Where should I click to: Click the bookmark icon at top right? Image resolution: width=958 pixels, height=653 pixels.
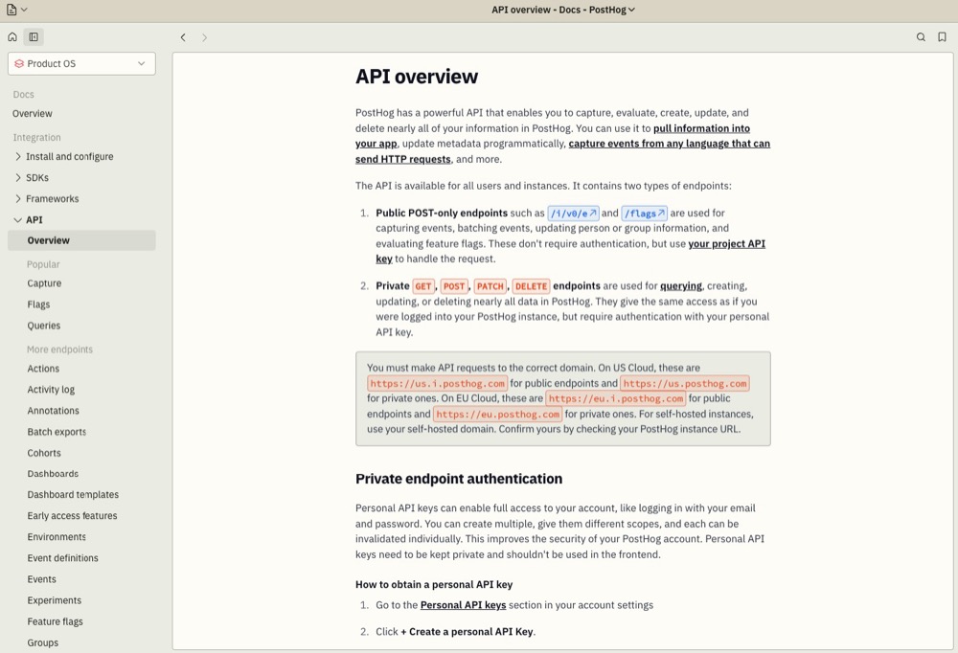(942, 36)
